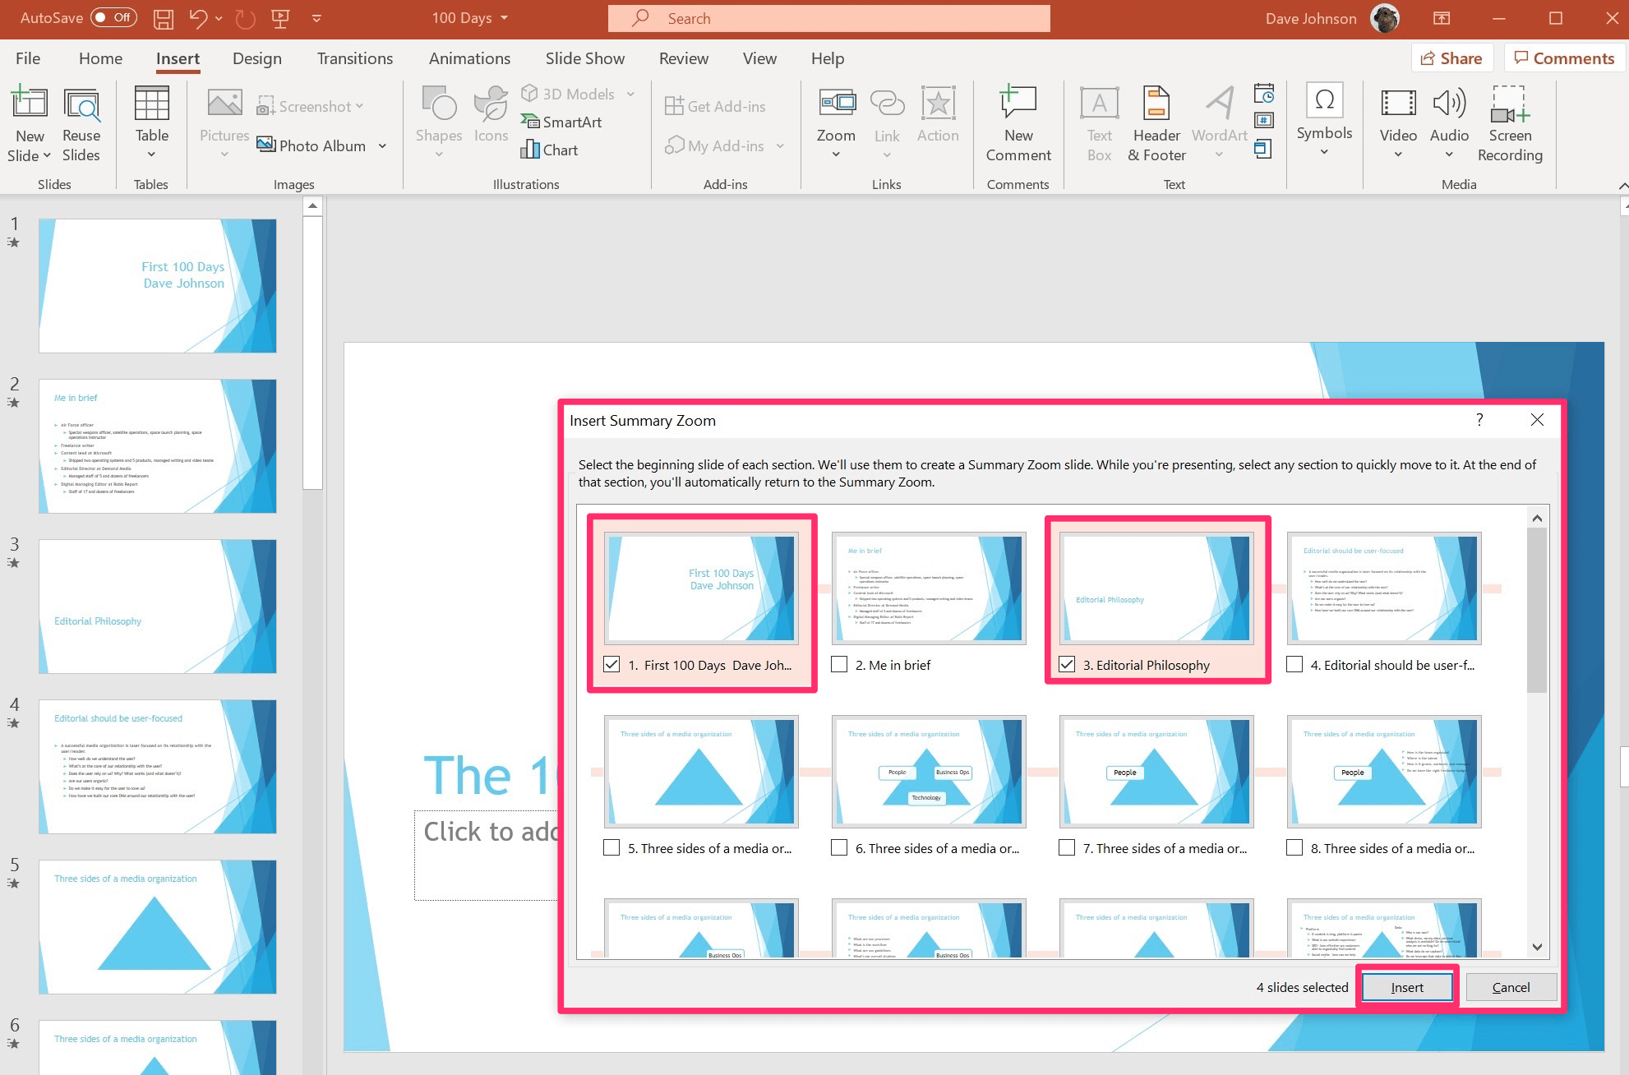1629x1075 pixels.
Task: Select slide 2 thumbnail in the slide panel
Action: point(157,446)
